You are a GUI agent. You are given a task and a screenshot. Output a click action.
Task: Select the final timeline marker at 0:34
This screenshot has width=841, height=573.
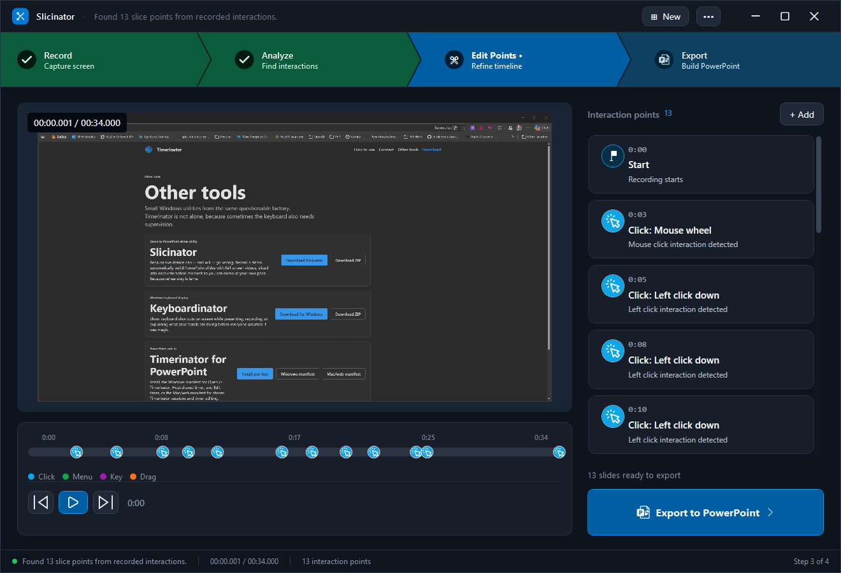point(559,452)
